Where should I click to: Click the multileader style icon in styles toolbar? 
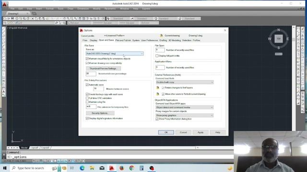click(x=180, y=19)
